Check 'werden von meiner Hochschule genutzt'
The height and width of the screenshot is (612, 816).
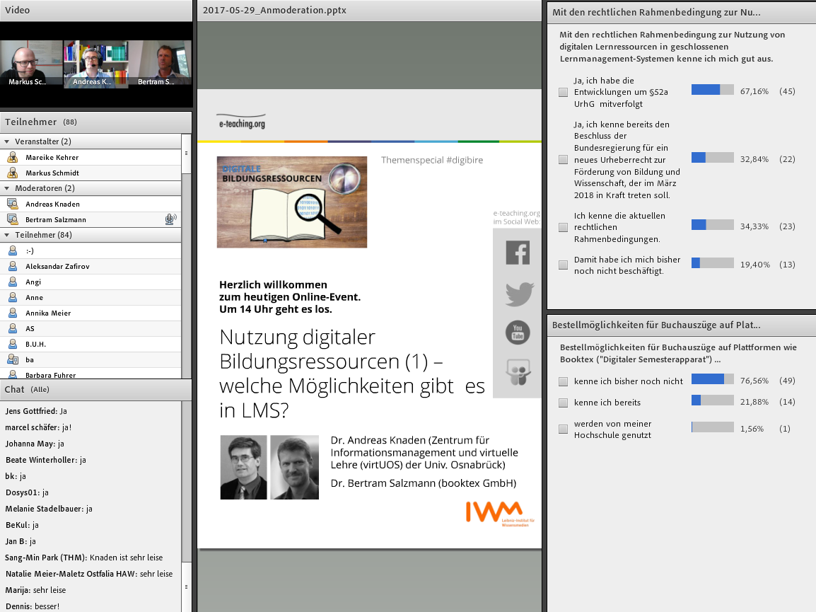tap(563, 429)
